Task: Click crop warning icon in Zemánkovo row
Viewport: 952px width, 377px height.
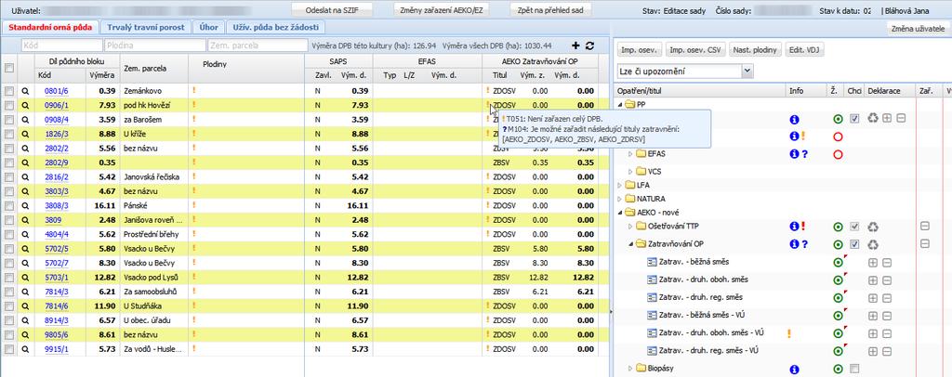Action: click(194, 90)
